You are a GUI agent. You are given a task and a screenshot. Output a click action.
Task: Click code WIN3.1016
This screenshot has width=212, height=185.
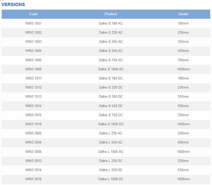pyautogui.click(x=33, y=124)
